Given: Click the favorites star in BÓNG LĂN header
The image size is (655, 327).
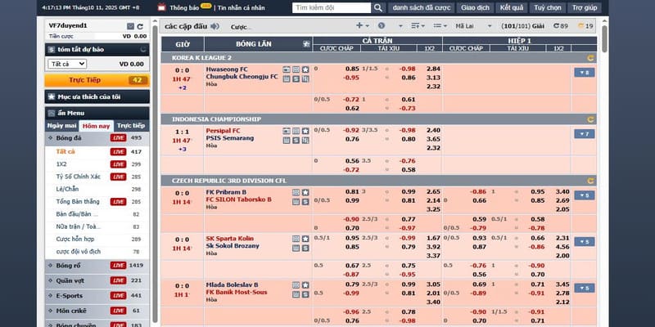Looking at the screenshot, I should coord(306,44).
